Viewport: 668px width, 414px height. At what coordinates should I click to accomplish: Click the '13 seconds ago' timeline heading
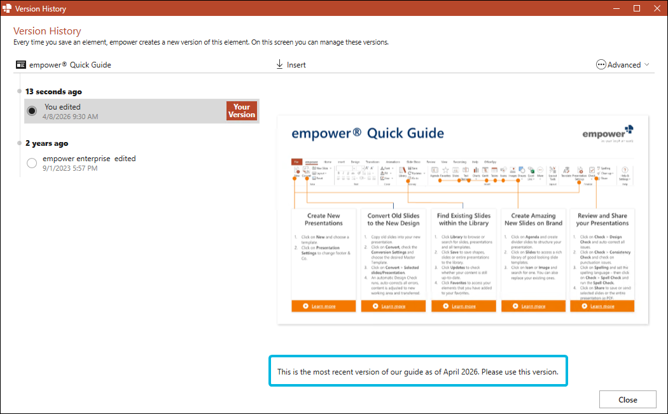coord(53,92)
